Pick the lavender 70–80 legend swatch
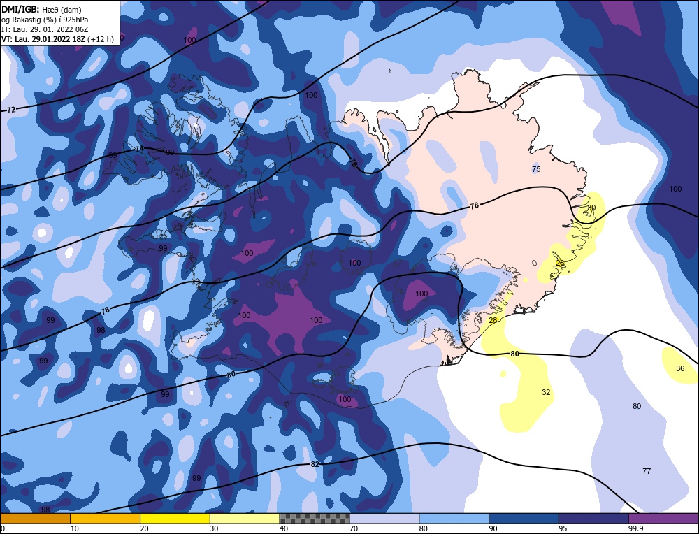 (384, 519)
